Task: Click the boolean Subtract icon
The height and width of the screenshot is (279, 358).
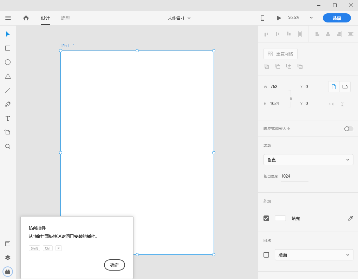Action: pos(278,66)
